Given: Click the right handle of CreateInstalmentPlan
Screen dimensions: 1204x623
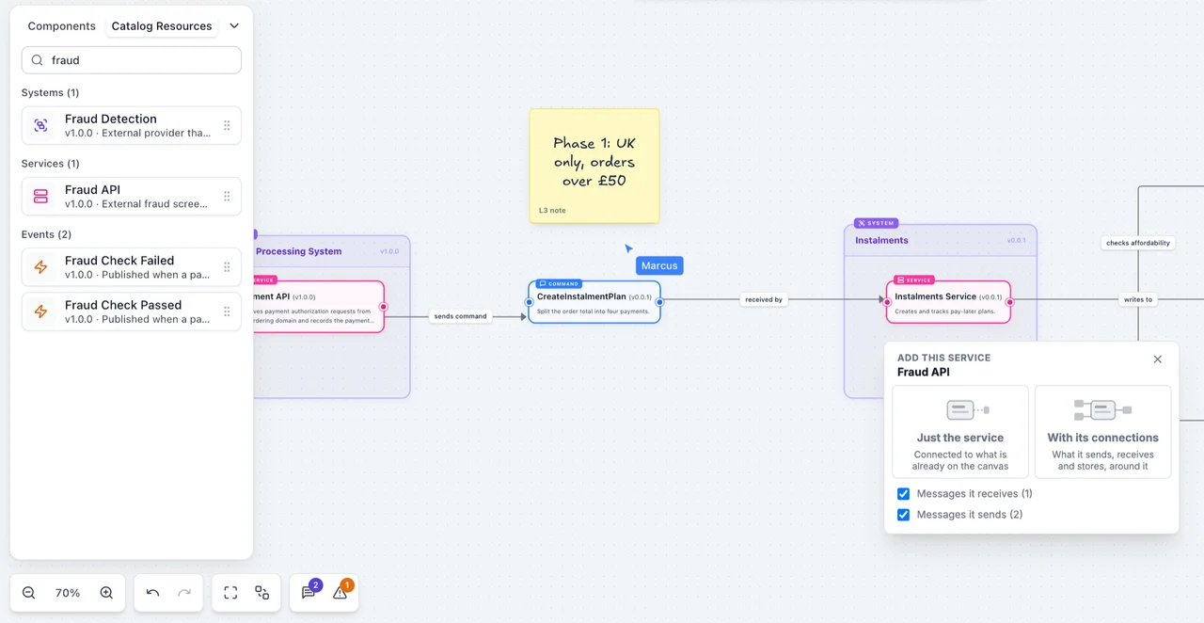Looking at the screenshot, I should pyautogui.click(x=659, y=302).
